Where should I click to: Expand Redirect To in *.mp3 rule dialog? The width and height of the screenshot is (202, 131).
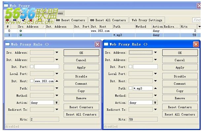[155, 110]
